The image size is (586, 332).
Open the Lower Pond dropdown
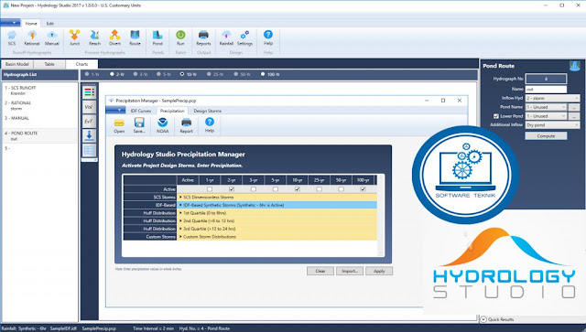click(547, 116)
